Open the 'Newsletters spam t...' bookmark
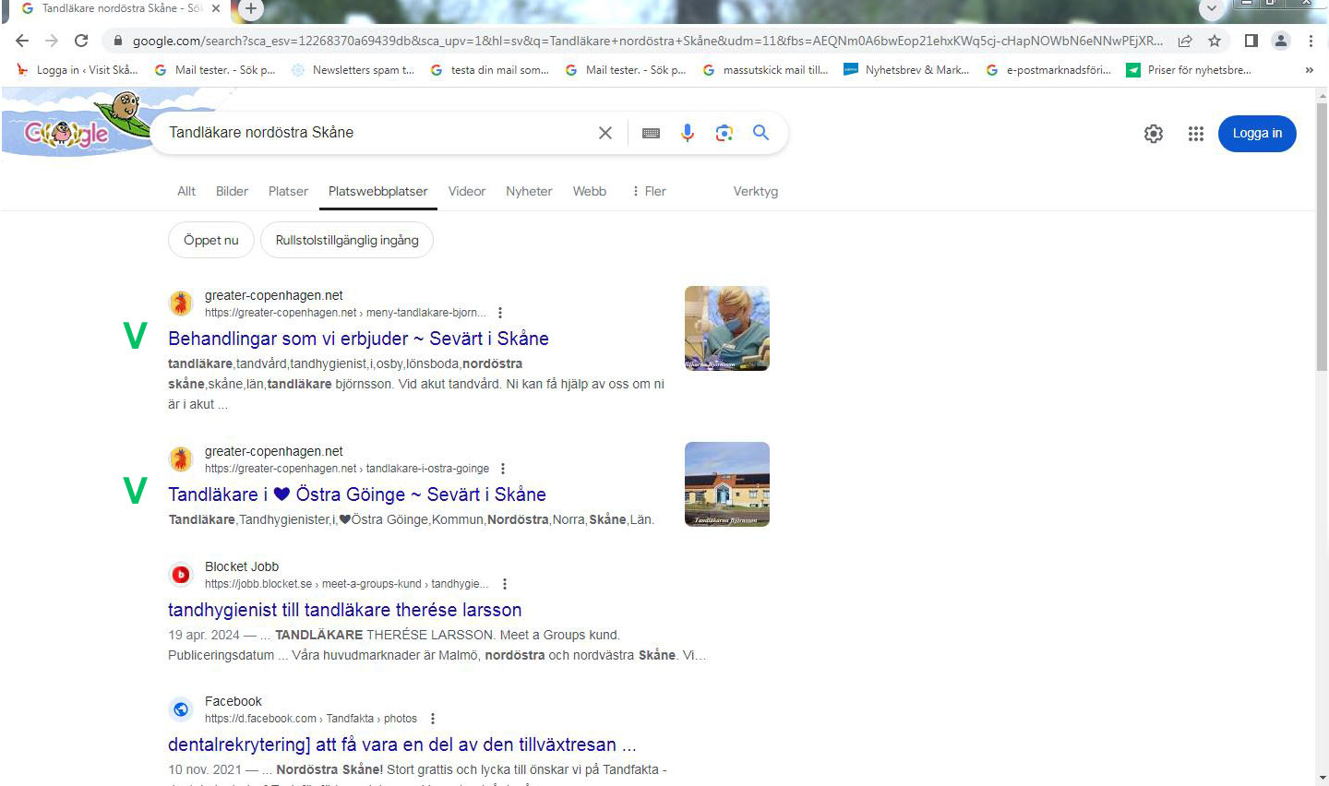 tap(353, 70)
